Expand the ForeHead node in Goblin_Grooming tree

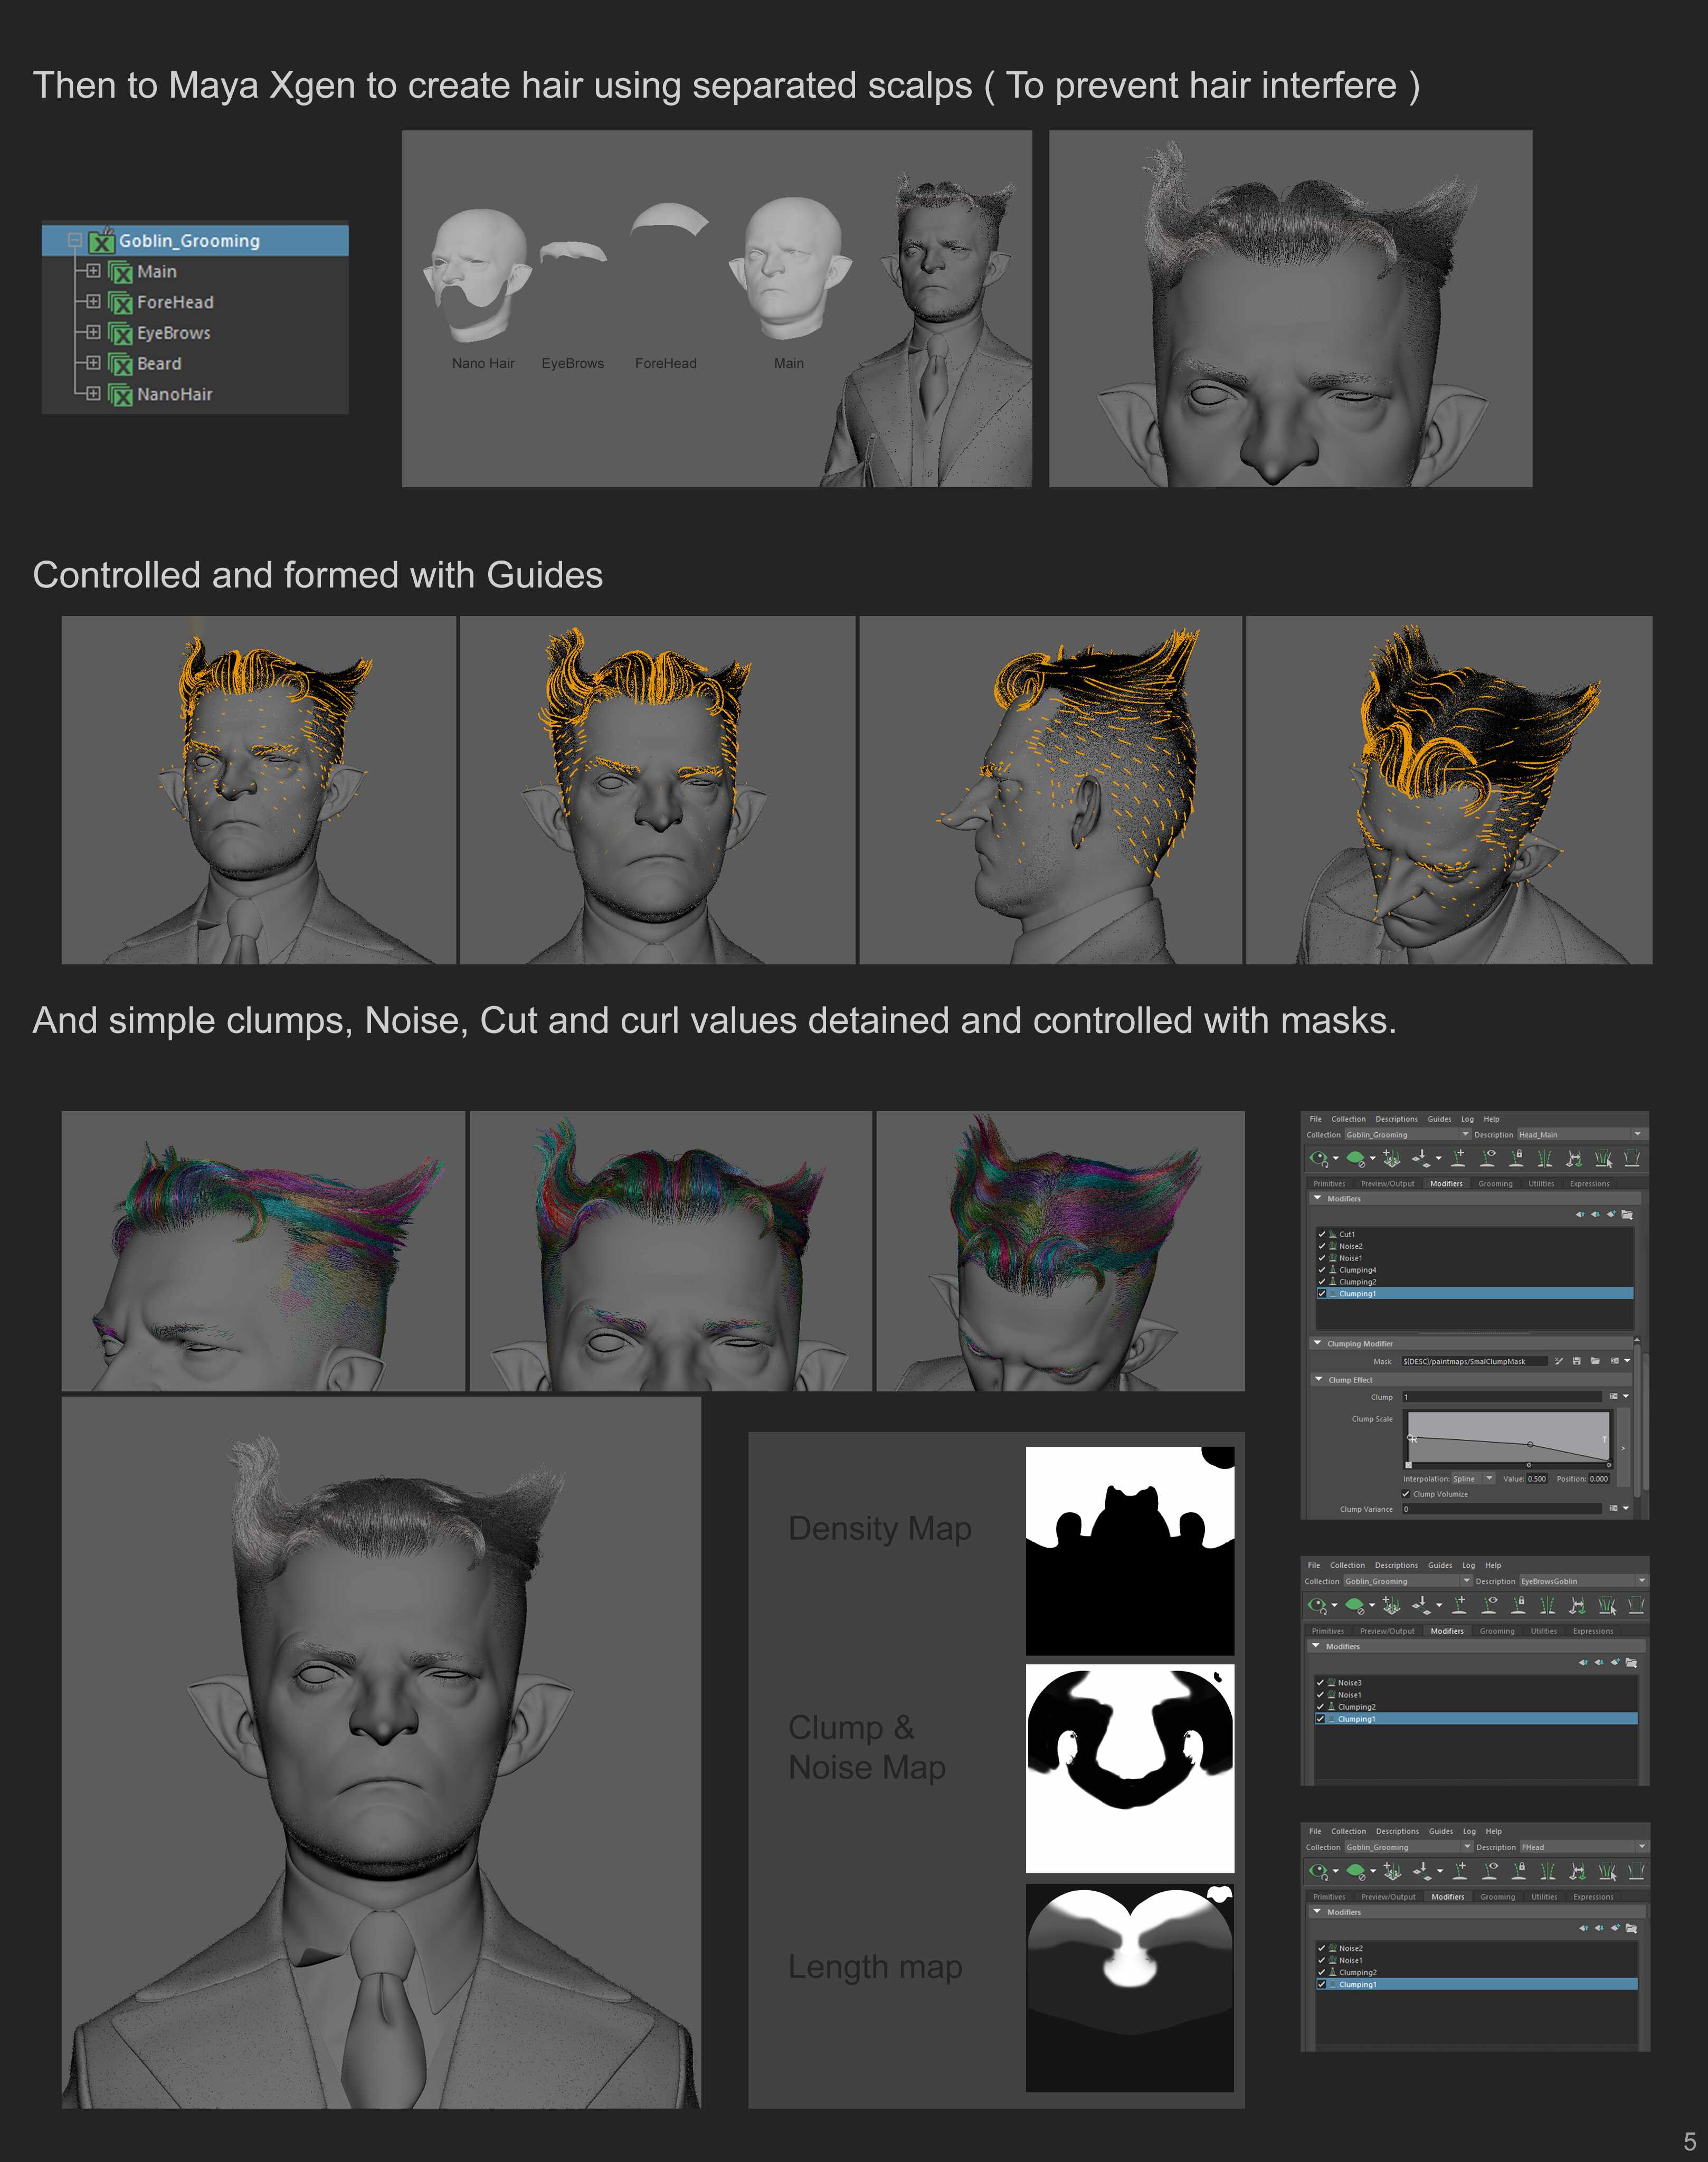93,301
